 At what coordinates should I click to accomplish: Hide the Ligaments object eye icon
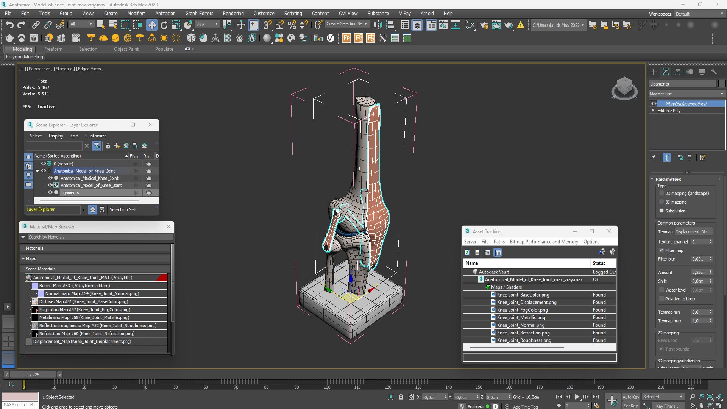(50, 192)
